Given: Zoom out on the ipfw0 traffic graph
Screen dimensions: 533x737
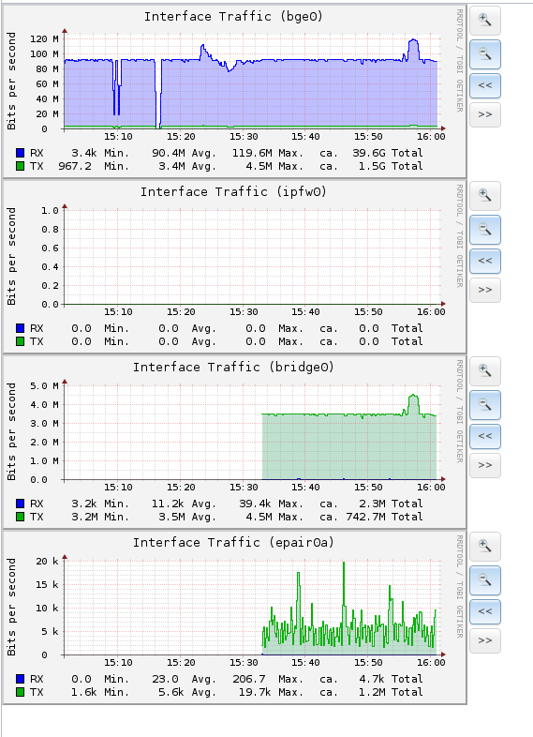Looking at the screenshot, I should click(485, 230).
